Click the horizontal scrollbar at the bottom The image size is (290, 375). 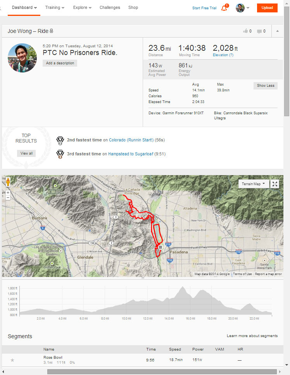(163, 372)
